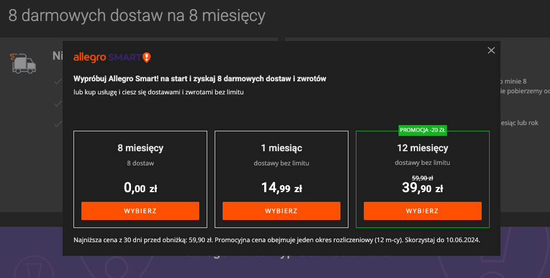This screenshot has width=550, height=278.
Task: Click the 39,90 zł promotional price
Action: (422, 188)
